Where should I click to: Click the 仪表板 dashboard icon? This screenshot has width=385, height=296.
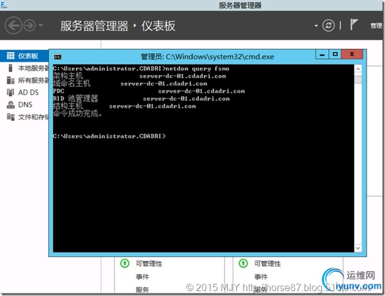10,56
